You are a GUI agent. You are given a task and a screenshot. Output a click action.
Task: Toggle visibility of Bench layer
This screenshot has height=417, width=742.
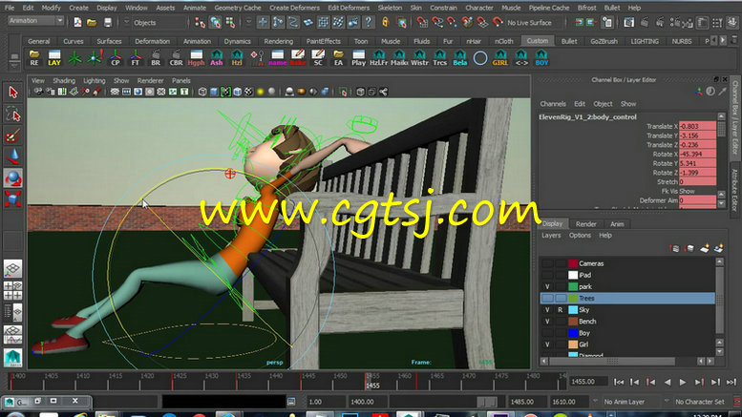(x=547, y=322)
